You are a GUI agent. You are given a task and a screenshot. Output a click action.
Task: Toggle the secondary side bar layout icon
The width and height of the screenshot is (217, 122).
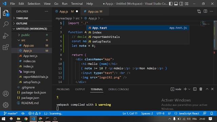pyautogui.click(x=181, y=4)
